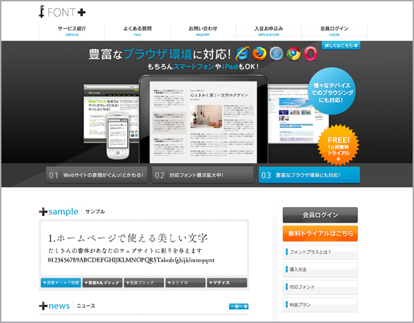Viewport: 414px width, 323px height.
Task: Click the orange 無料トライアルはこちら button
Action: click(320, 233)
